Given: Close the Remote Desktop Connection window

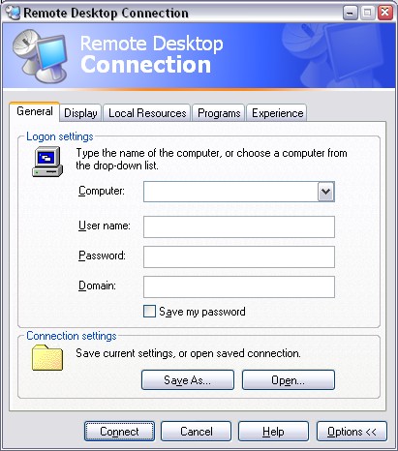Looking at the screenshot, I should (x=385, y=13).
